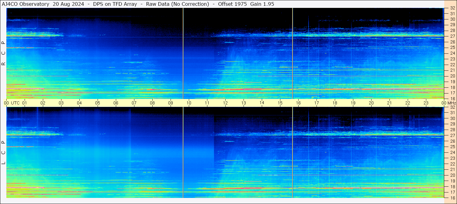Click the 20 hour label on the time axis
This screenshot has width=457, height=204.
click(371, 103)
